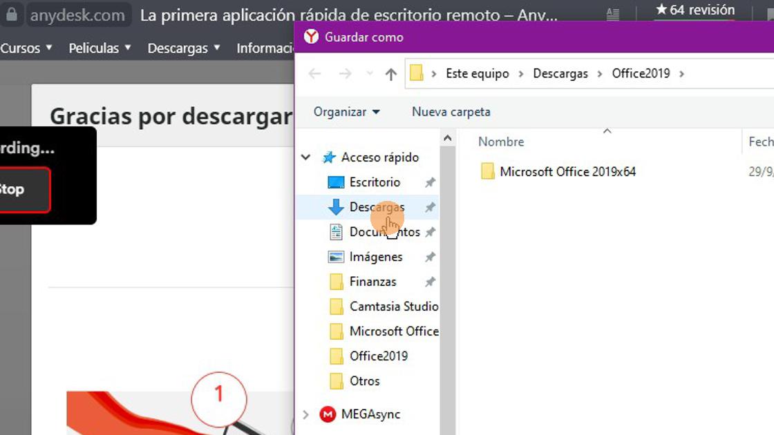Expand the chevron before 'Este equipo' breadcrumb
Viewport: 774px width, 435px height.
(434, 74)
